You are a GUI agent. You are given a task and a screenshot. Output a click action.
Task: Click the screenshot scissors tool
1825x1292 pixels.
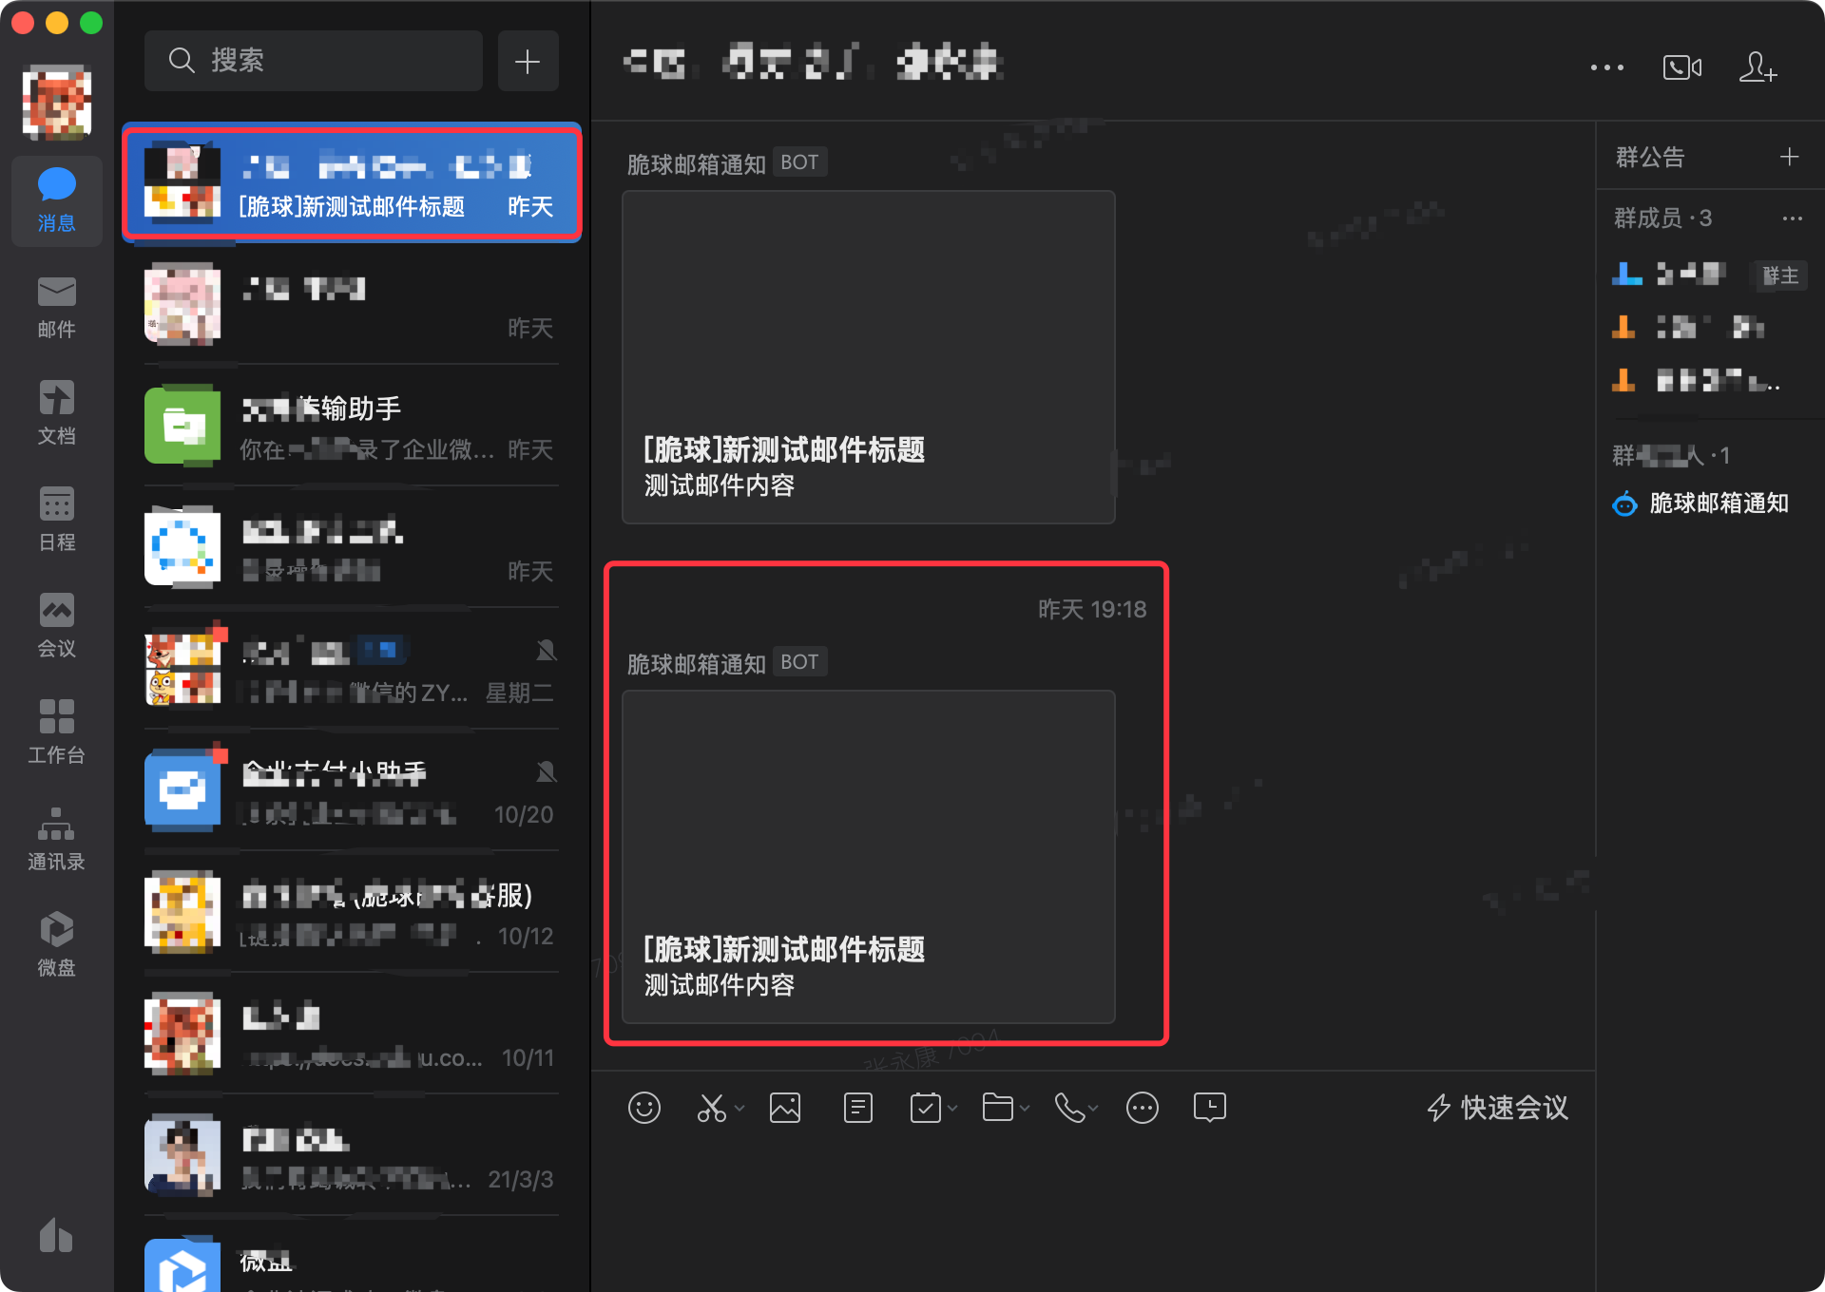pyautogui.click(x=711, y=1108)
